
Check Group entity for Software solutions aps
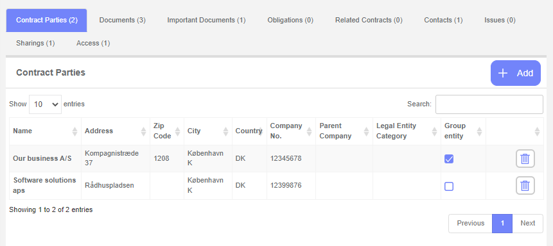pyautogui.click(x=449, y=186)
